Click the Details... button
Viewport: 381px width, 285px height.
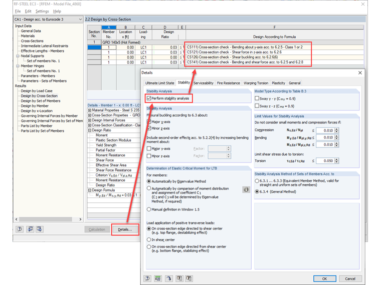(x=125, y=229)
